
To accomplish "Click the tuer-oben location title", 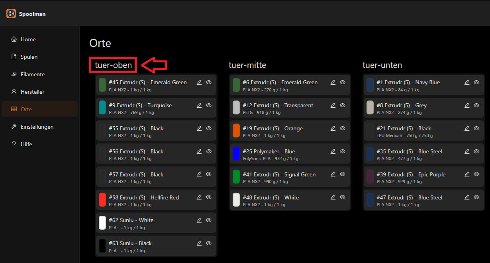I will pyautogui.click(x=113, y=65).
